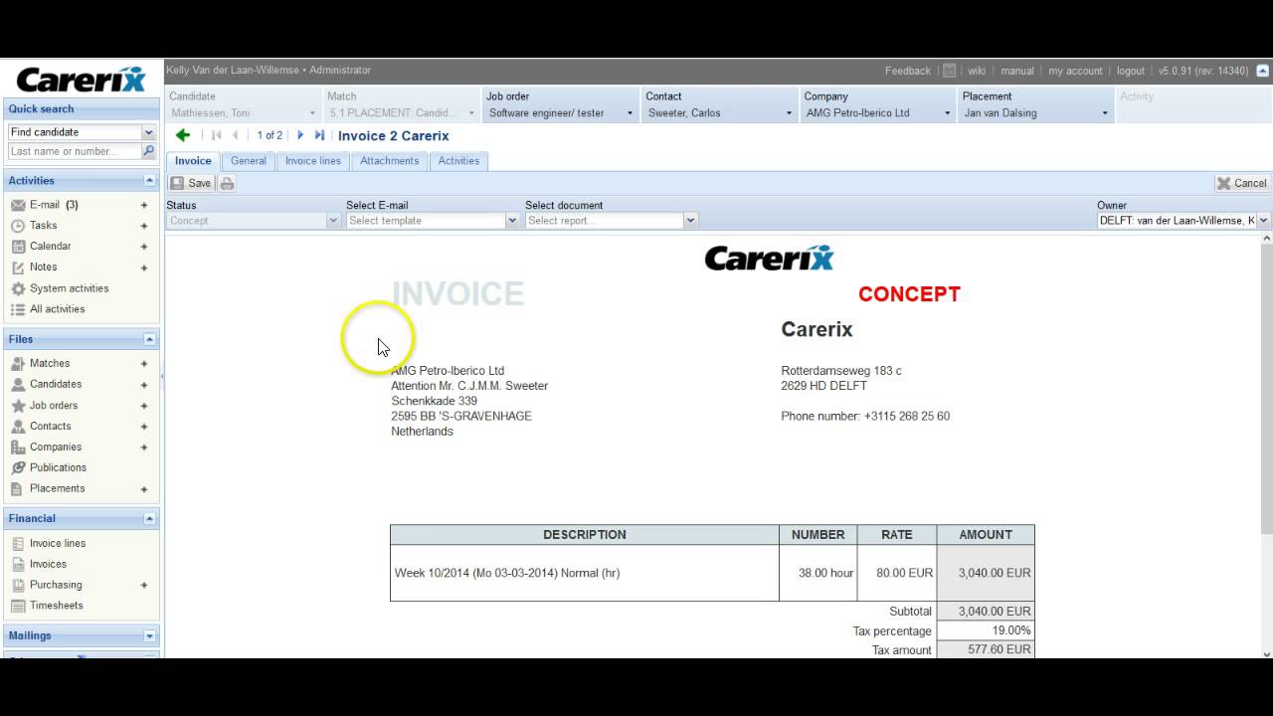Image resolution: width=1273 pixels, height=716 pixels.
Task: Add new Purchasing with plus icon
Action: (x=144, y=585)
